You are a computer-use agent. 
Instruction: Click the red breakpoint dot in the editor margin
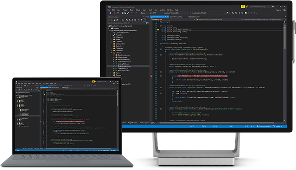[x=151, y=76]
